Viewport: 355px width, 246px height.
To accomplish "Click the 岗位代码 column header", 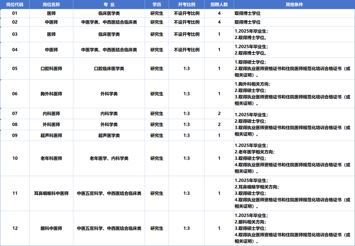I will [15, 5].
